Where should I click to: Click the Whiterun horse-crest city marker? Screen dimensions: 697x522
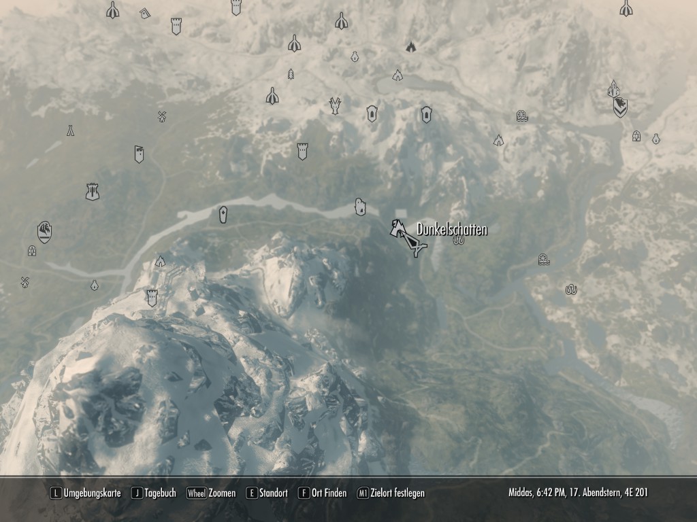[x=44, y=232]
